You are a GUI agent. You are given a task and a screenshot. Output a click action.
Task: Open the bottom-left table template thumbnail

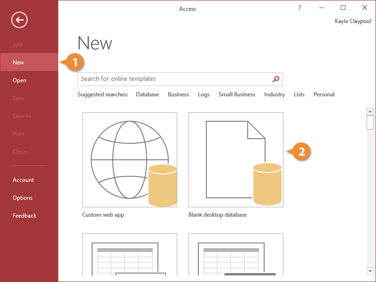[x=130, y=254]
